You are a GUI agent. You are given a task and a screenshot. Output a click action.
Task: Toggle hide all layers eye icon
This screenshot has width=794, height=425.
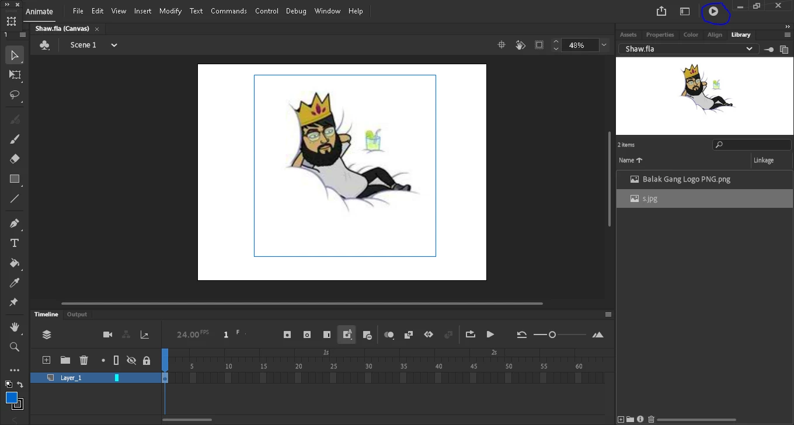point(131,360)
